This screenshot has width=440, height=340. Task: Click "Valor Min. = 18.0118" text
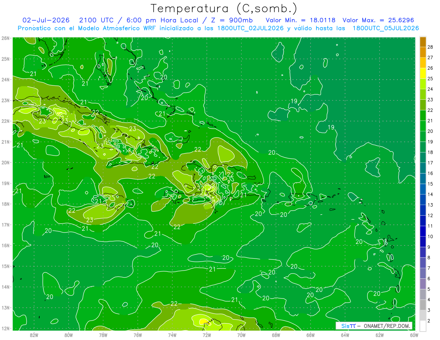click(x=300, y=20)
